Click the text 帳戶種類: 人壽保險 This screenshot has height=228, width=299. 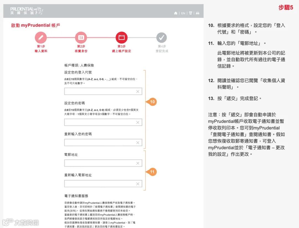pos(79,65)
